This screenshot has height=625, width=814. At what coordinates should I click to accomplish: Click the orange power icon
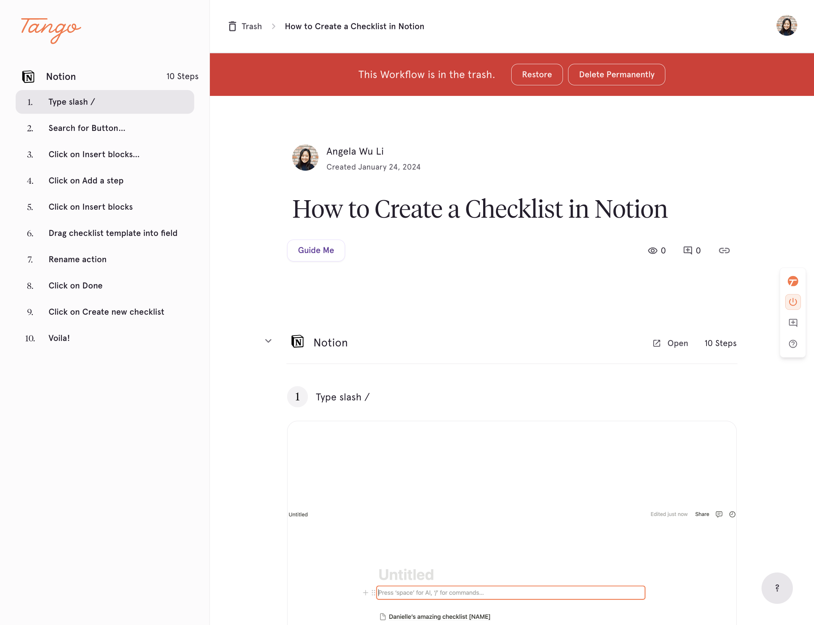pyautogui.click(x=793, y=302)
